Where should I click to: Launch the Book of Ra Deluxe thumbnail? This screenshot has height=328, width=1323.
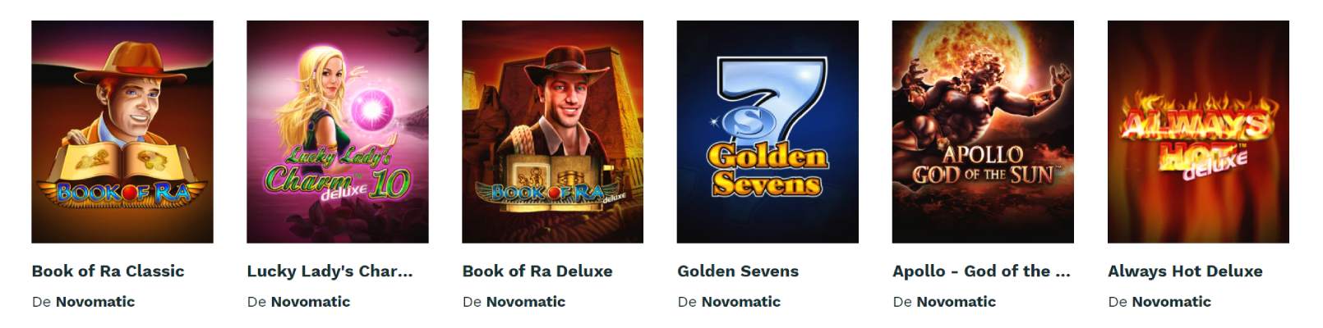point(553,132)
